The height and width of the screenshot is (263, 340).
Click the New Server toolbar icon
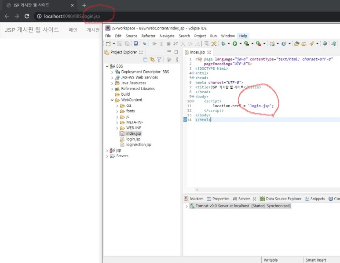[272, 44]
